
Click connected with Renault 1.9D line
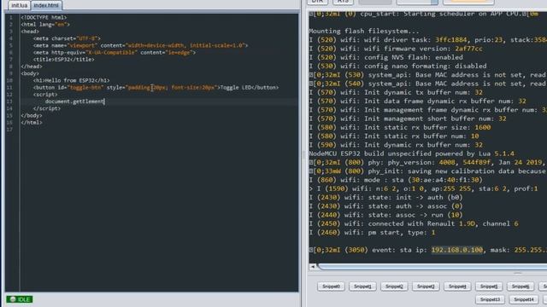[x=414, y=223]
